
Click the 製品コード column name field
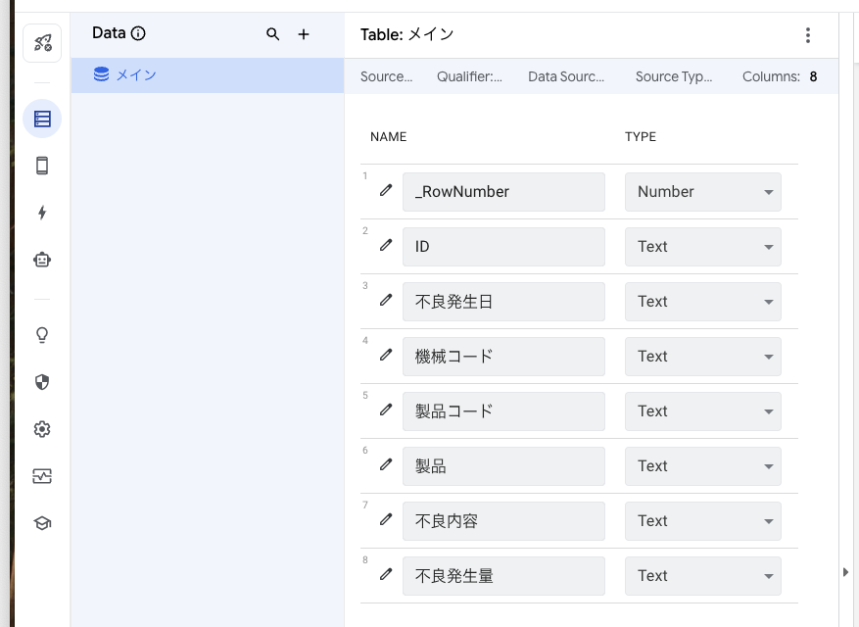click(503, 411)
